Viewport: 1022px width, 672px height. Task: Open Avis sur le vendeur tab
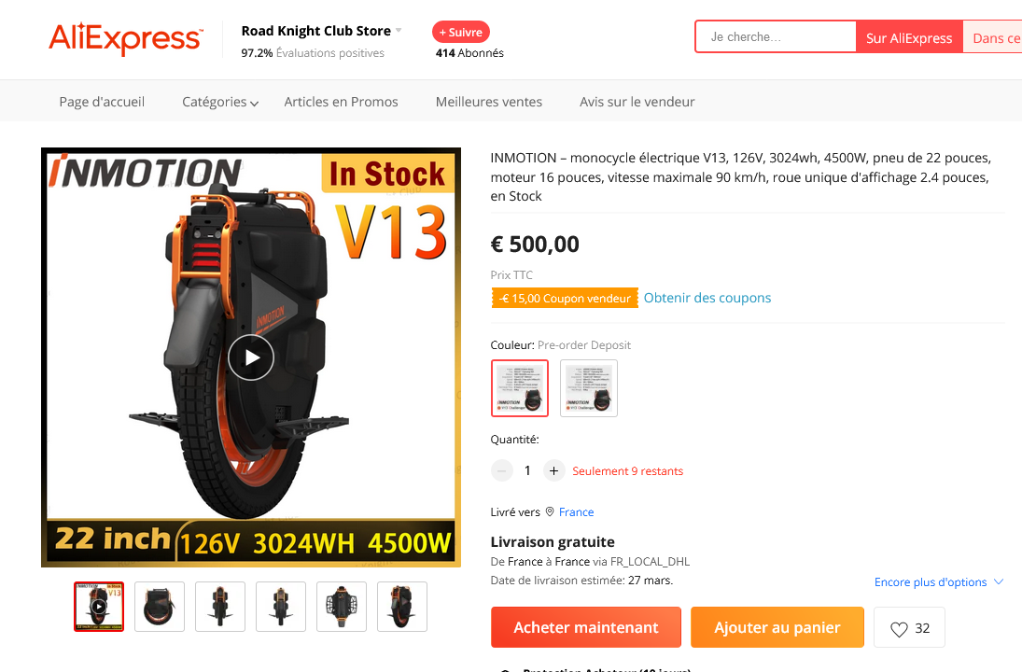click(637, 102)
